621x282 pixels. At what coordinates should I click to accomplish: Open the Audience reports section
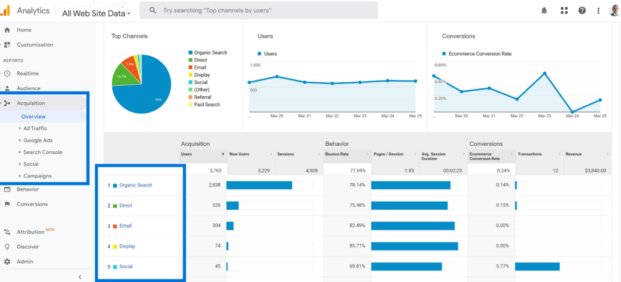29,88
